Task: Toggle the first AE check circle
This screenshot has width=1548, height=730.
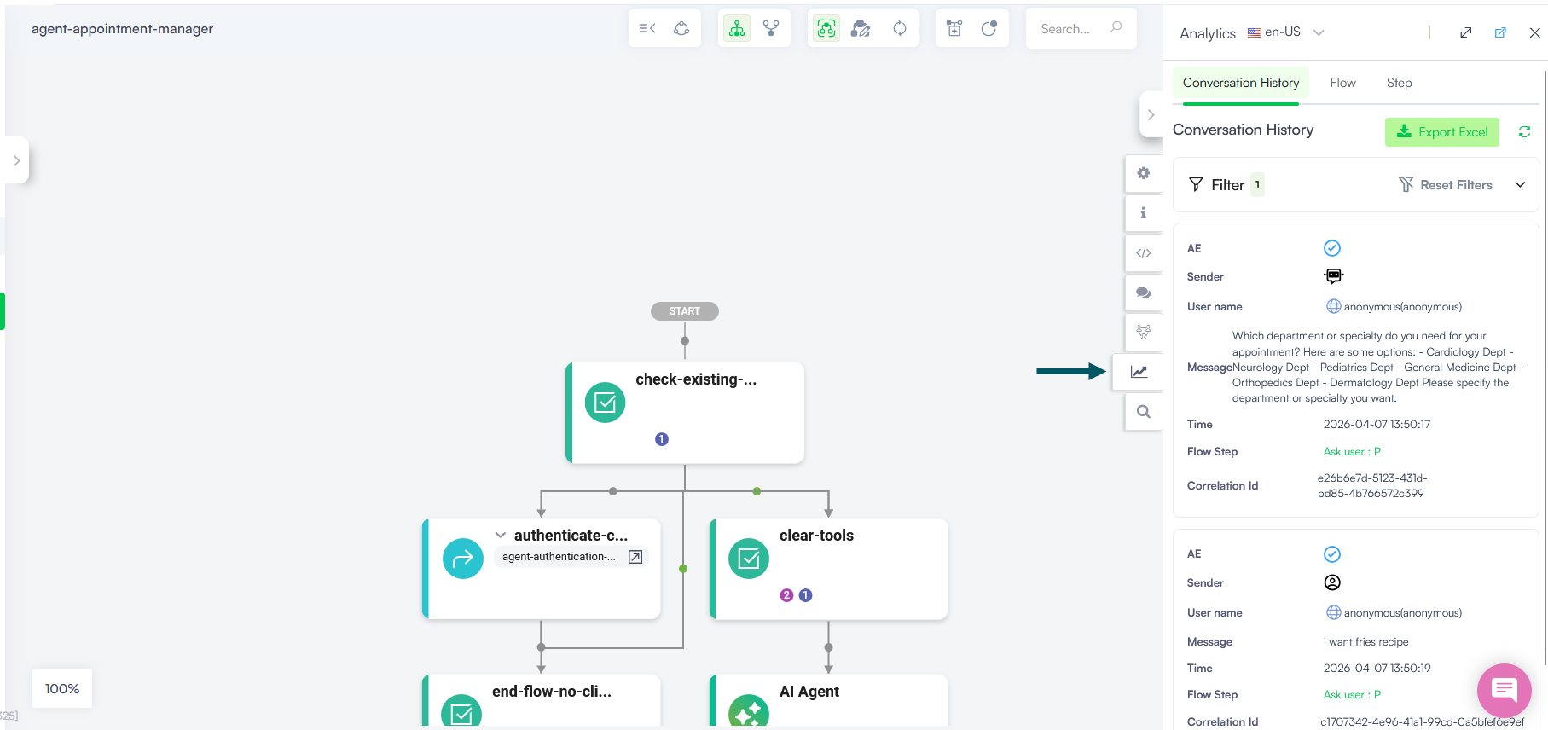Action: point(1331,248)
